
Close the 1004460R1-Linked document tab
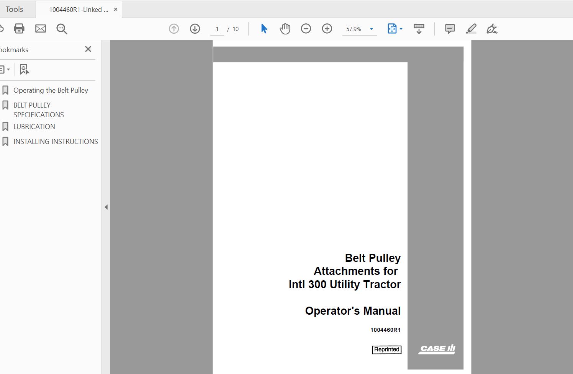pyautogui.click(x=116, y=9)
